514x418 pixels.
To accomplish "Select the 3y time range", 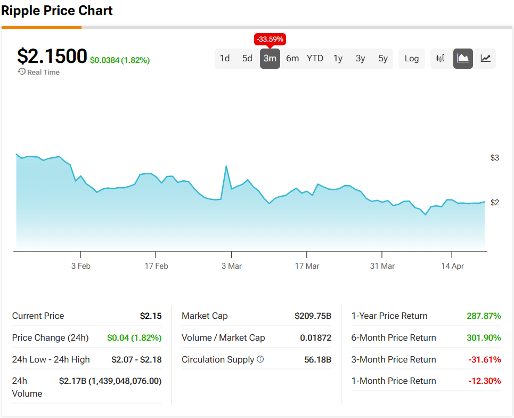I will click(x=361, y=59).
